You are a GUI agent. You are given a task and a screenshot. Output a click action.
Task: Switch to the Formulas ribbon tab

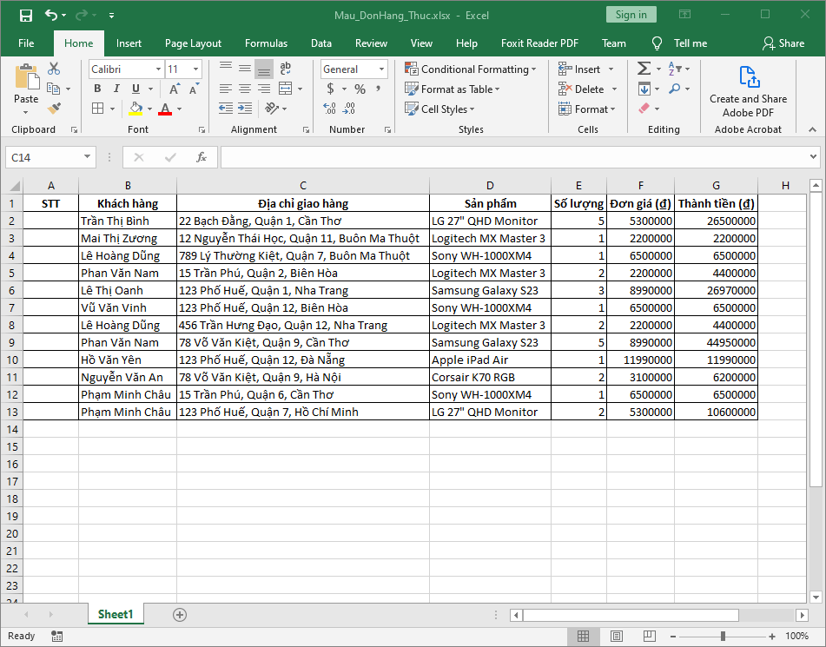tap(266, 43)
